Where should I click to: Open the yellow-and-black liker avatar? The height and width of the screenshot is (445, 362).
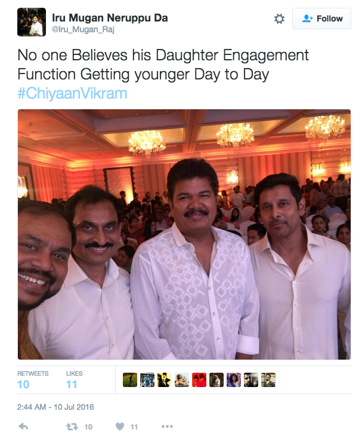point(165,380)
